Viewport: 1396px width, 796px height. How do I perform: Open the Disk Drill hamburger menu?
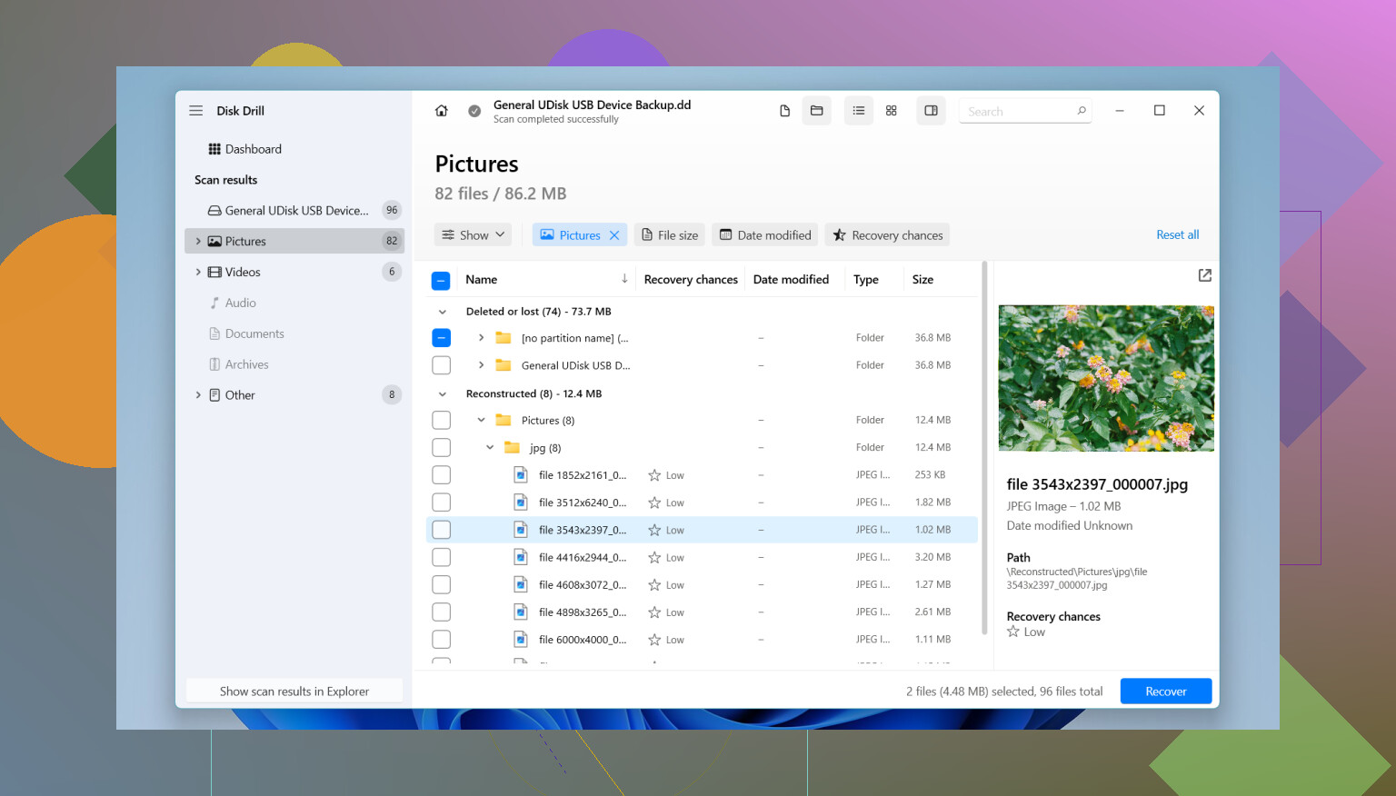click(x=195, y=111)
